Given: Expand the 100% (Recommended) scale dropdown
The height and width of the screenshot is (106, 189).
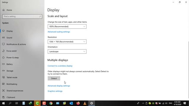Looking at the screenshot, I should click(67, 26).
